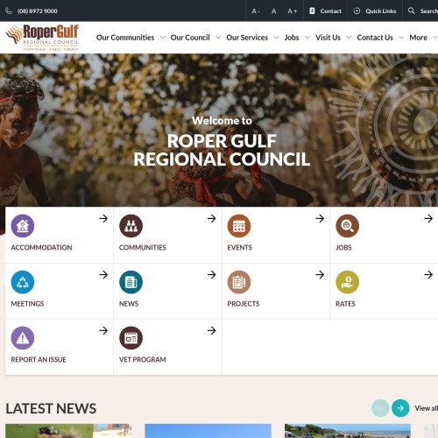Select the Report an Issue warning icon
The image size is (438, 438).
[23, 338]
